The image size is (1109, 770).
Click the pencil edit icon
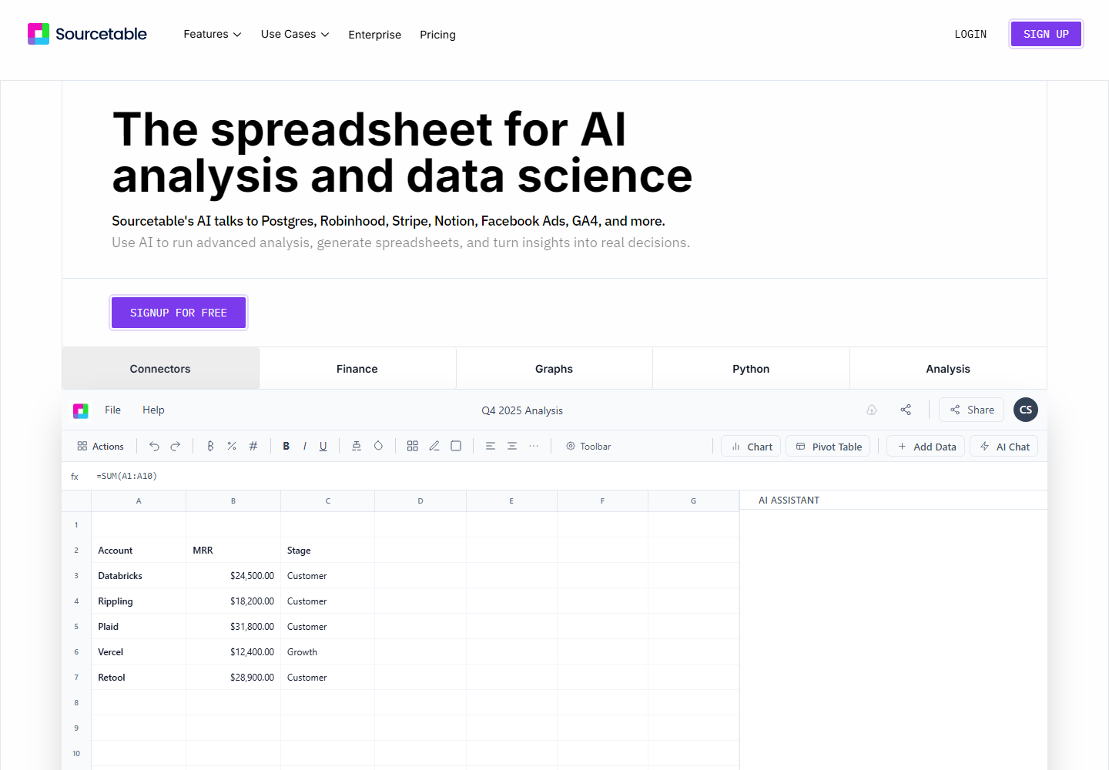point(434,447)
